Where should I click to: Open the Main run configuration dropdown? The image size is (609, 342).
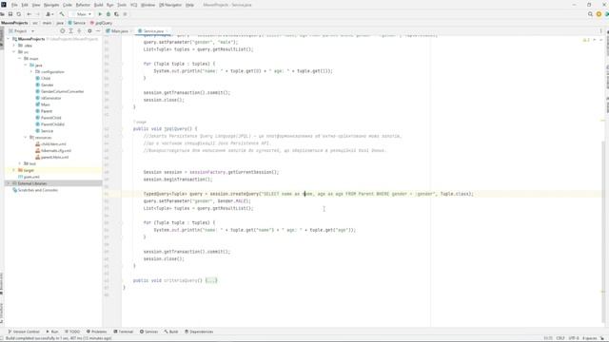tap(82, 14)
